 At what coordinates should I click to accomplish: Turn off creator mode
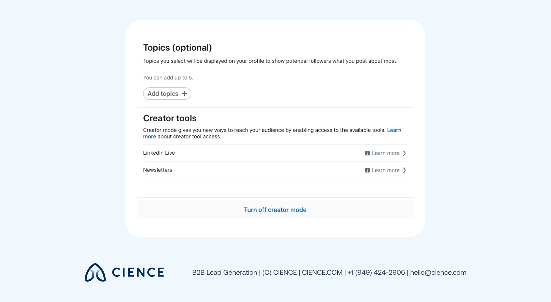coord(275,210)
